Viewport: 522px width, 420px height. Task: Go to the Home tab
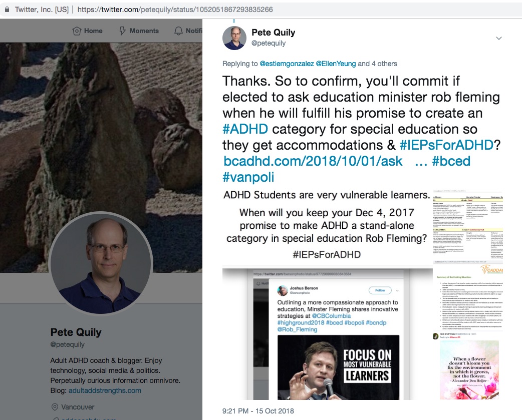click(x=93, y=31)
